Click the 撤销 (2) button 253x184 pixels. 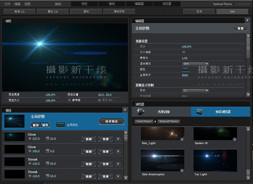pos(20,11)
